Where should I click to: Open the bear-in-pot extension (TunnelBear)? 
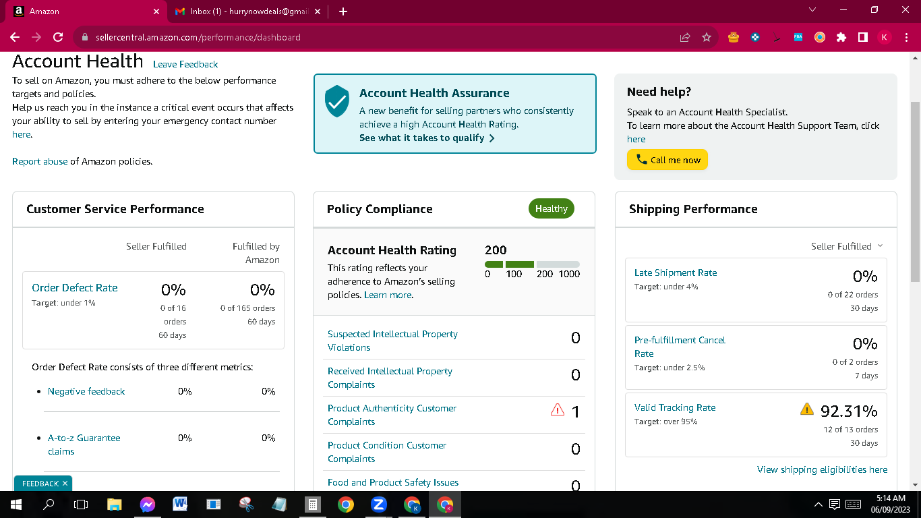[734, 38]
